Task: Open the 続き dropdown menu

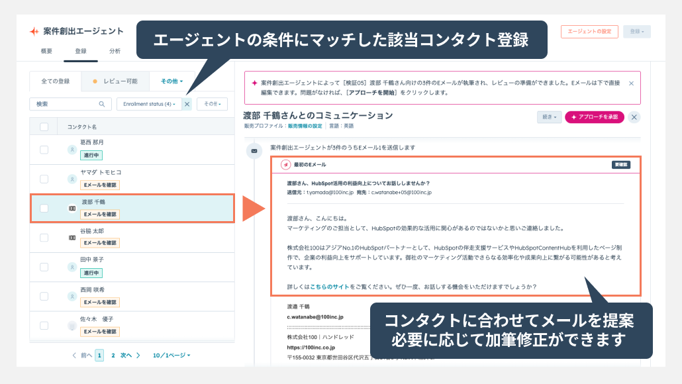Action: (x=550, y=117)
